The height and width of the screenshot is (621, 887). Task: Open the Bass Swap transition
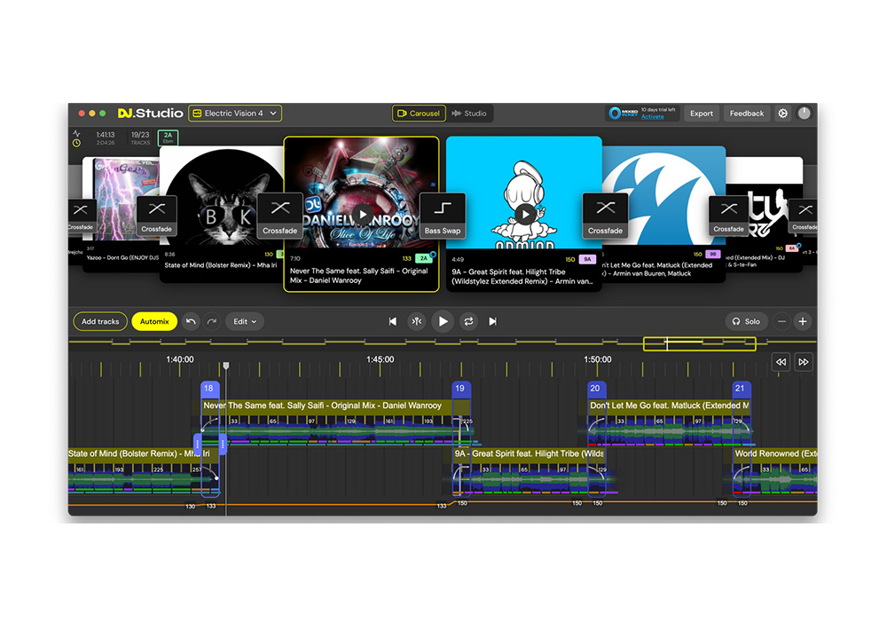443,216
